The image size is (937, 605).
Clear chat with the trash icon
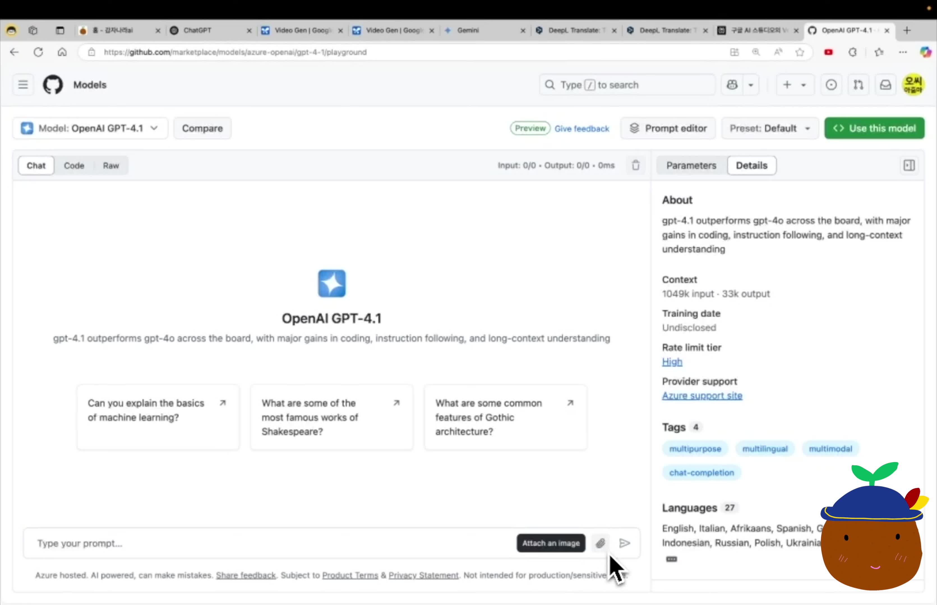pyautogui.click(x=636, y=165)
